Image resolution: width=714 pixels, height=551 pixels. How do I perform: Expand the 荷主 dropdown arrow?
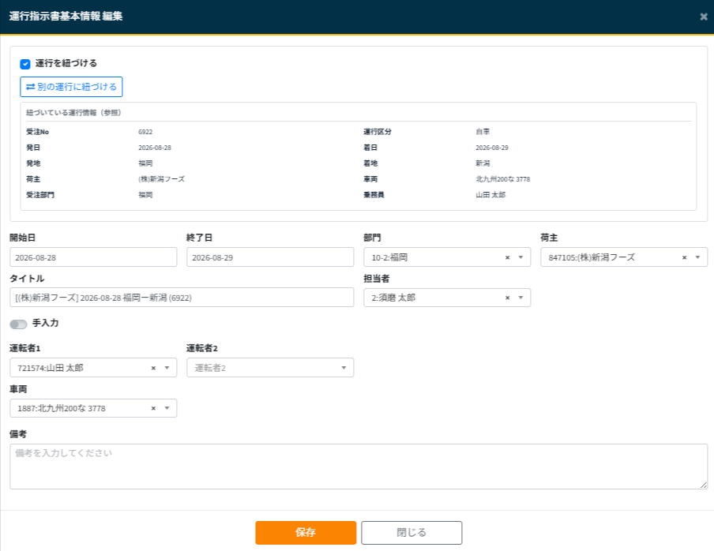point(697,257)
